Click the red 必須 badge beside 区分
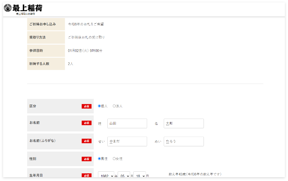Screen dimensions: 288x181 click(87, 106)
